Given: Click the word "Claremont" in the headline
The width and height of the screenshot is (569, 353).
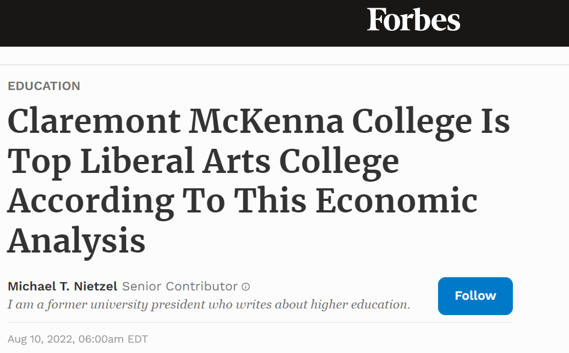Looking at the screenshot, I should pyautogui.click(x=94, y=122).
